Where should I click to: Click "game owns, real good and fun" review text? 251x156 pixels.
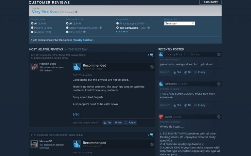coord(187,64)
